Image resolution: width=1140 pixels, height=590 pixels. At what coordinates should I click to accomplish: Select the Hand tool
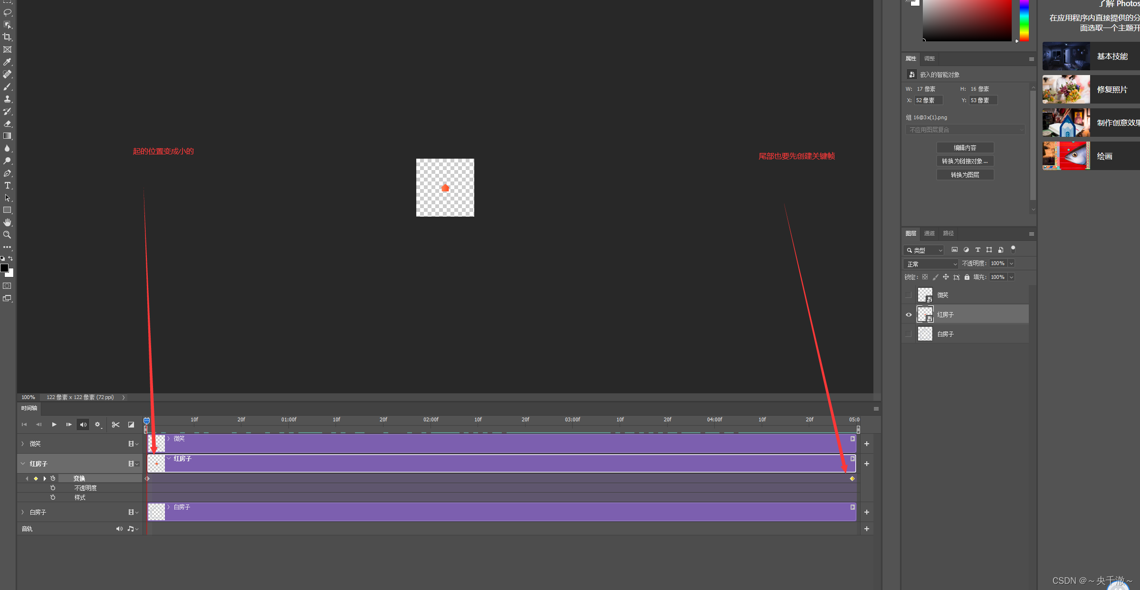pos(7,222)
